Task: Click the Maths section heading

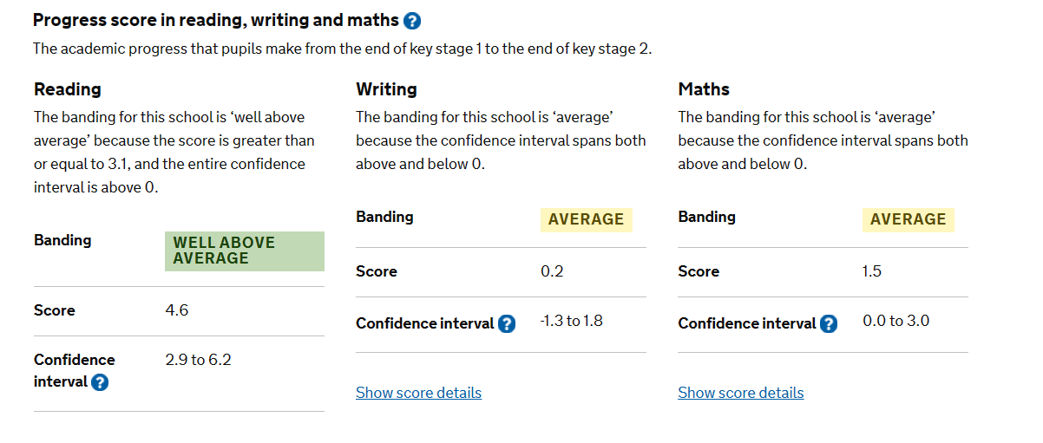Action: click(x=704, y=89)
